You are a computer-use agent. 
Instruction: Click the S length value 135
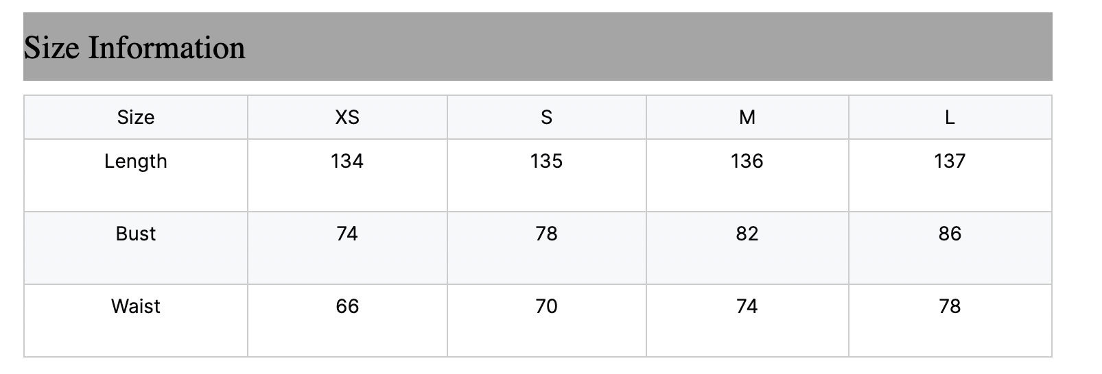click(546, 161)
